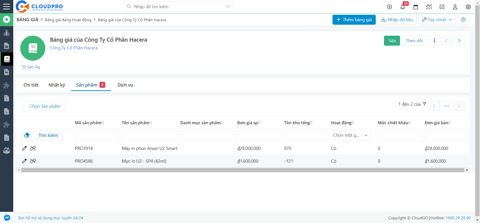Switch to the Chi tiết tab
The width and height of the screenshot is (480, 223).
[31, 85]
